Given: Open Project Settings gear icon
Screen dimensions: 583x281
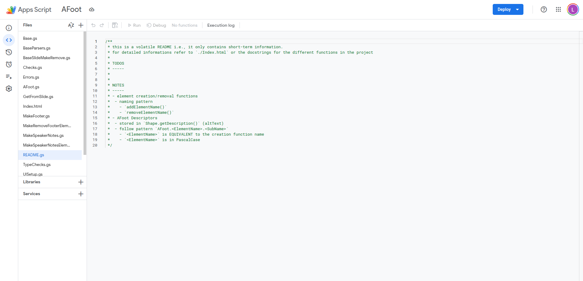Looking at the screenshot, I should pos(9,89).
